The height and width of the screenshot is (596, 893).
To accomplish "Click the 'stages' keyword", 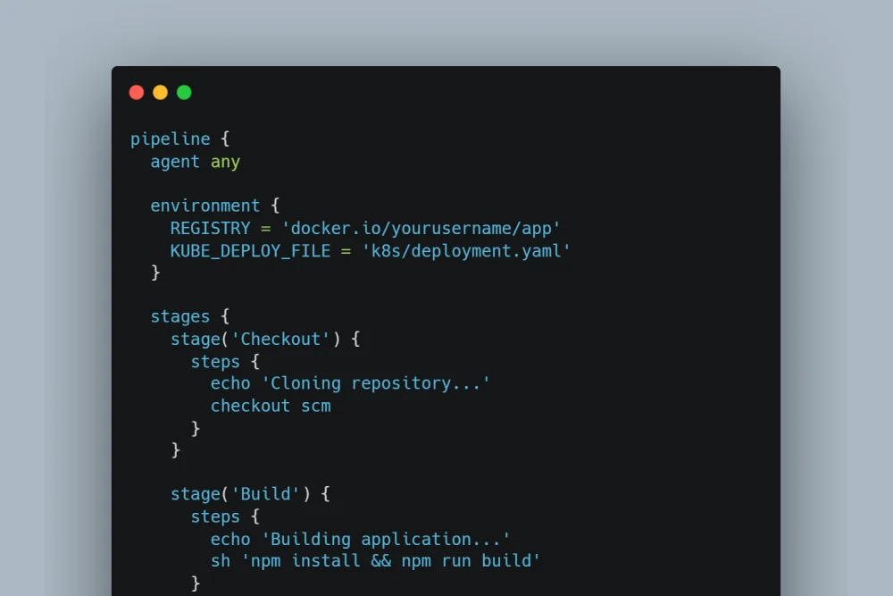I will pos(180,316).
